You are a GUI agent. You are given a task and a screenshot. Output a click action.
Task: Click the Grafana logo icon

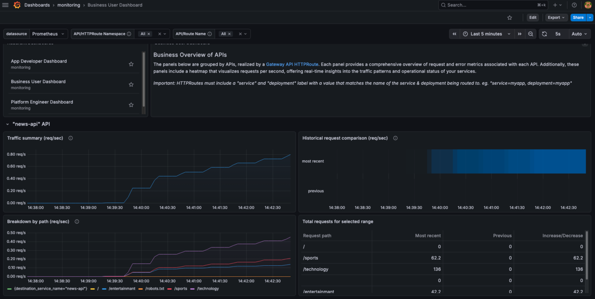tap(17, 5)
